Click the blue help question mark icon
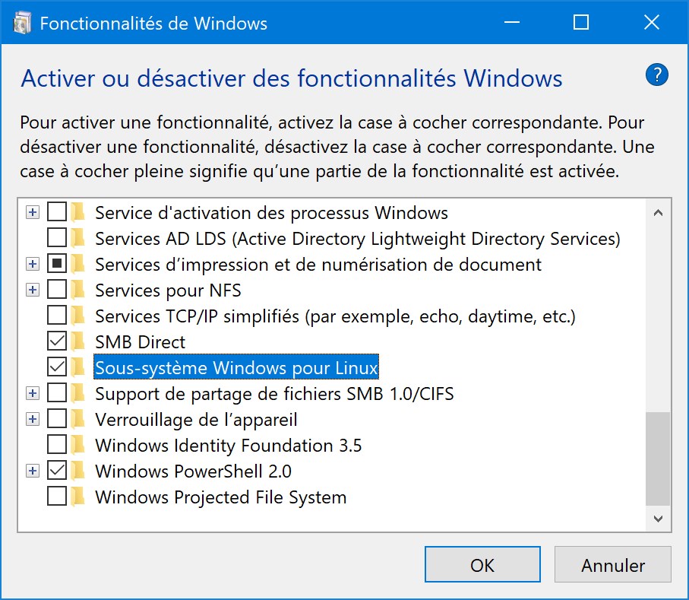Viewport: 689px width, 600px height. (657, 75)
